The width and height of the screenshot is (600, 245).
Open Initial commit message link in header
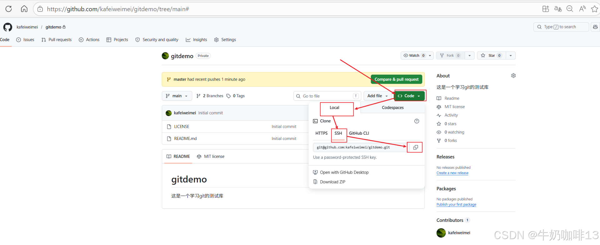click(211, 113)
